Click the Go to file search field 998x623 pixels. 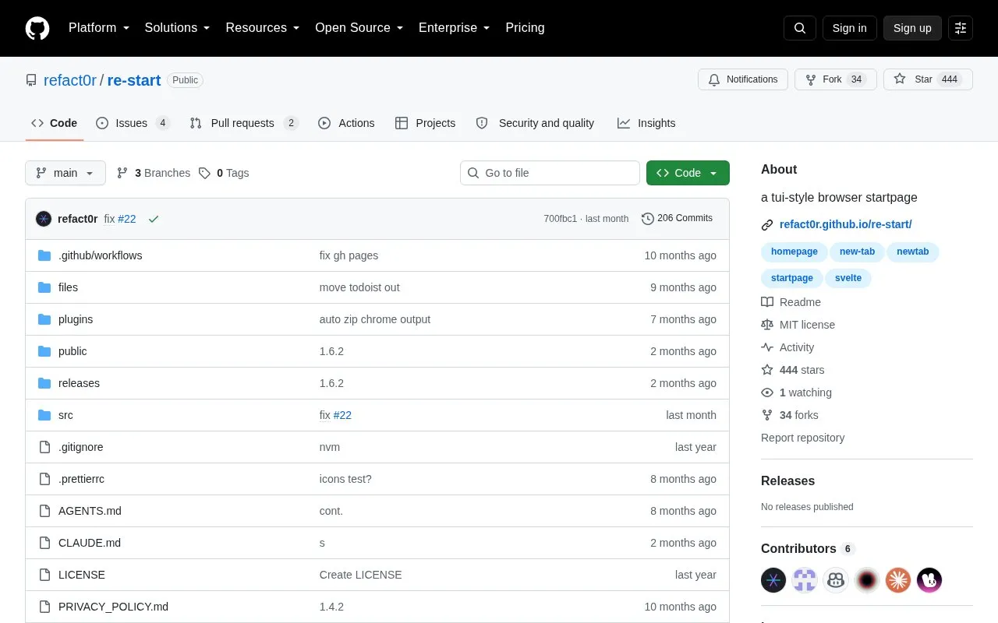550,173
